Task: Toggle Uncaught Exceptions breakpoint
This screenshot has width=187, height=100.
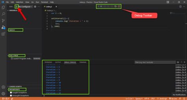Action: click(x=11, y=96)
